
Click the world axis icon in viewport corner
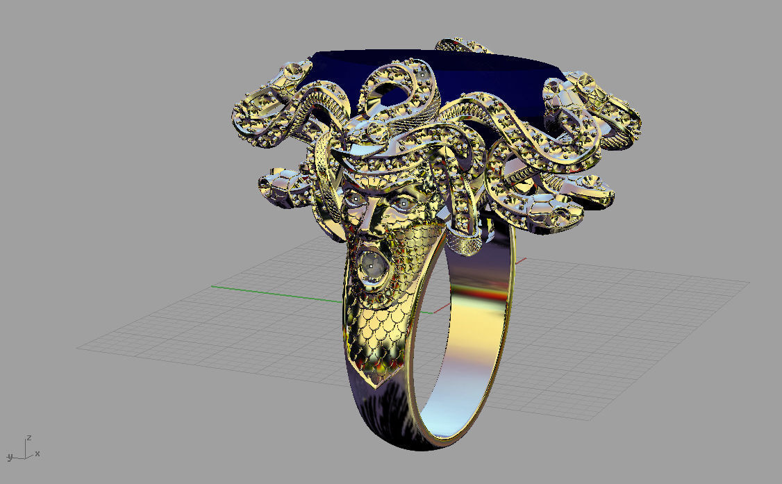tap(23, 448)
